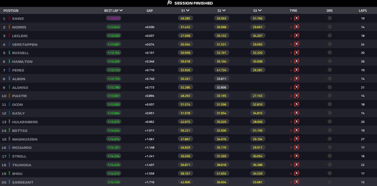Image resolution: width=377 pixels, height=186 pixels.
Task: Click Leclerc's DRS indicator dot
Action: (330, 35)
